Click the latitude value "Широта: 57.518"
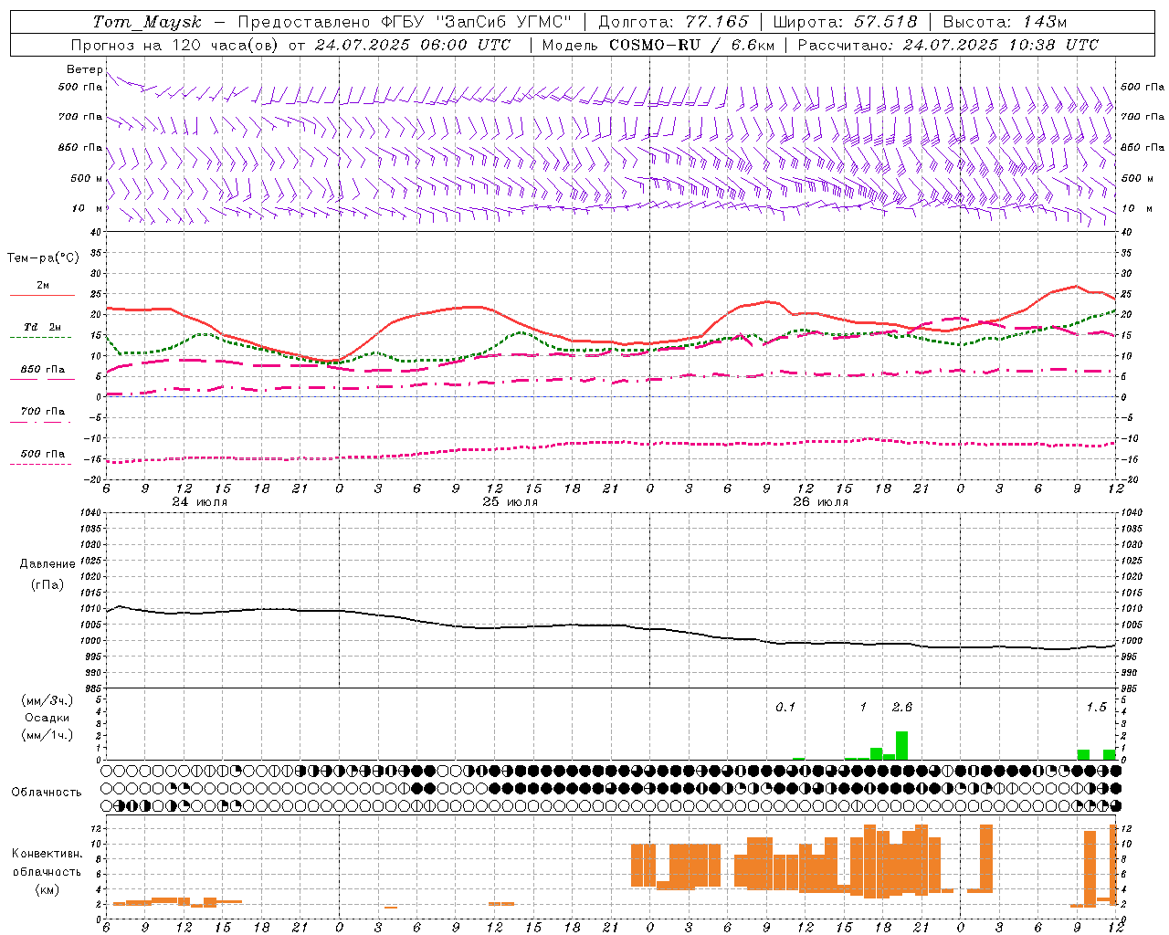The width and height of the screenshot is (1169, 935). (845, 22)
